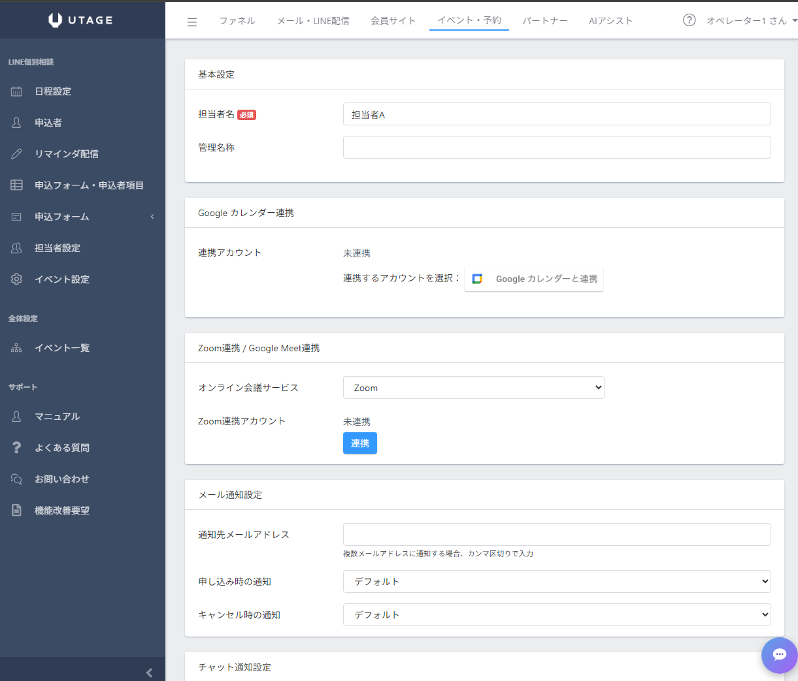
Task: Open the AIアシスト tab
Action: (x=610, y=21)
